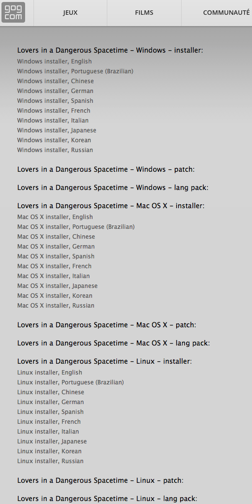Open the COMMUNAUTÉ menu

click(x=226, y=13)
